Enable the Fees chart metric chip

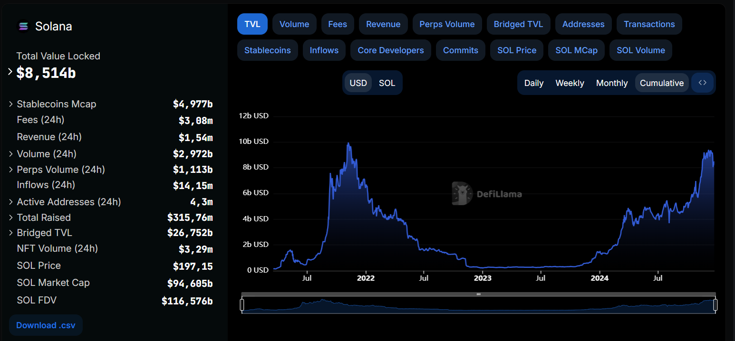338,24
